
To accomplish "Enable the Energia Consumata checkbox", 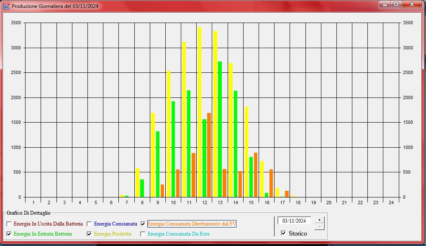I will pos(89,224).
